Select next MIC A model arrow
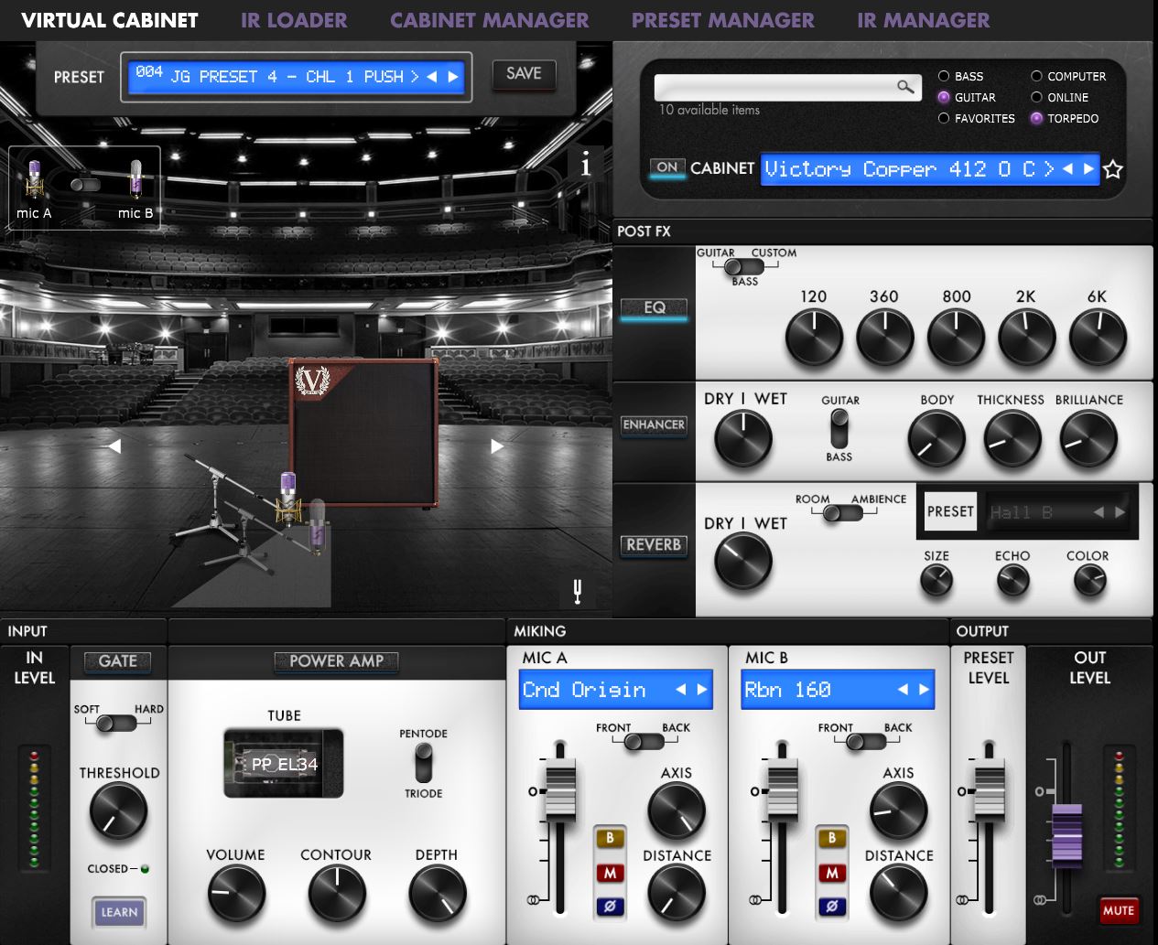 pos(702,689)
